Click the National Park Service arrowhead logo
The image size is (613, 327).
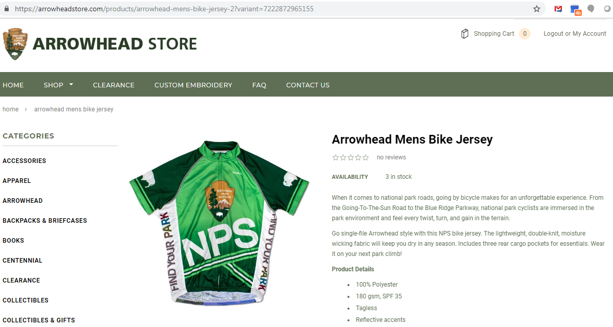(x=15, y=44)
